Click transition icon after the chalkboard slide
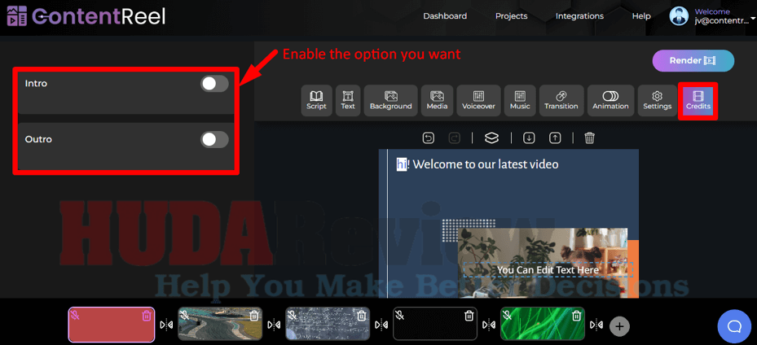Screen dimensions: 757x345 (381, 325)
